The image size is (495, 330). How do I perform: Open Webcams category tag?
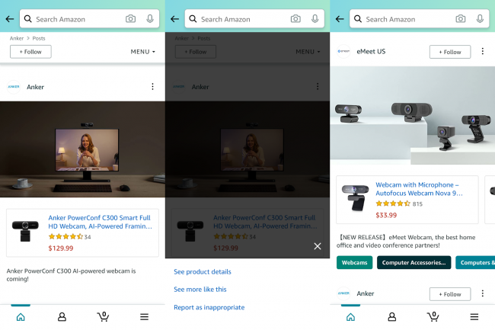(355, 262)
